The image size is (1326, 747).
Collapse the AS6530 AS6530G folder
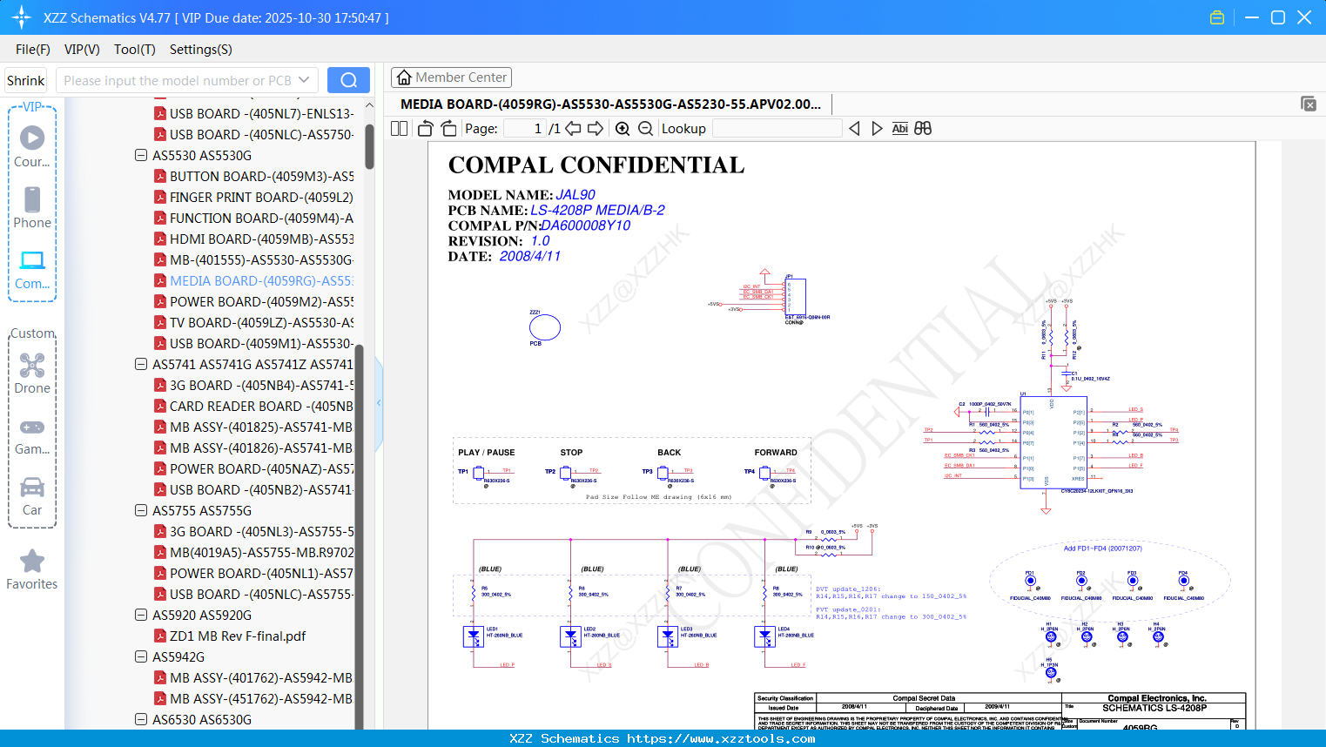coord(141,719)
